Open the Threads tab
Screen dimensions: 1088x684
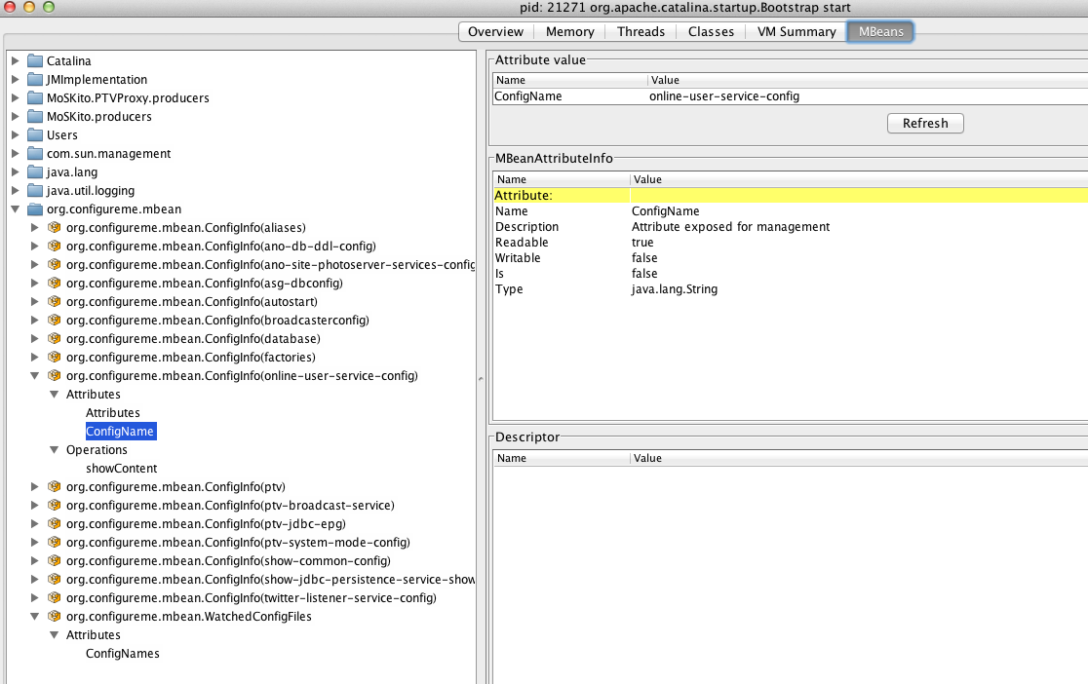tap(641, 32)
